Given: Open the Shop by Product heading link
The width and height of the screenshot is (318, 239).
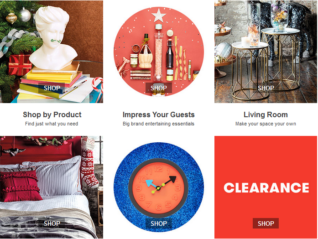Looking at the screenshot, I should (52, 115).
